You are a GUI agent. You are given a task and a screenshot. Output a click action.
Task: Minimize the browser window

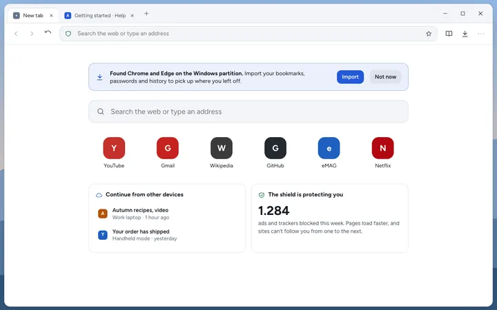tap(445, 14)
